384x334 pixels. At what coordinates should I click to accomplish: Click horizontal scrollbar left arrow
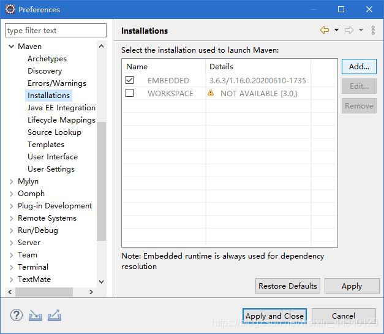(x=10, y=292)
